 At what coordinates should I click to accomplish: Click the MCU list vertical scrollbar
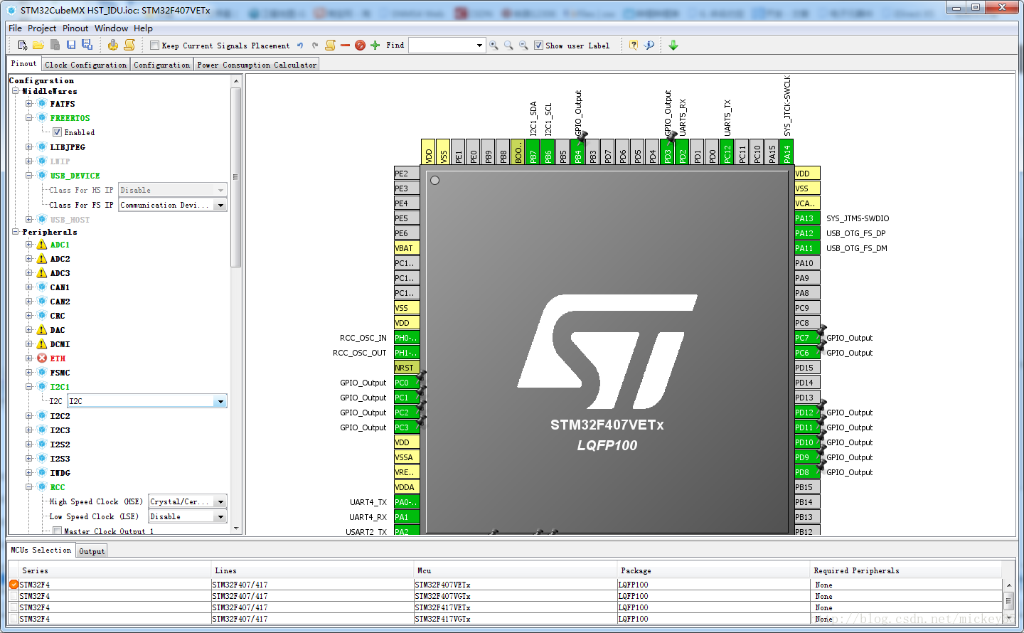tap(1008, 602)
